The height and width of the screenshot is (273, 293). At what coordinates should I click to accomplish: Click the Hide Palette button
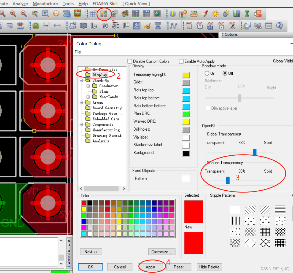pos(209,267)
